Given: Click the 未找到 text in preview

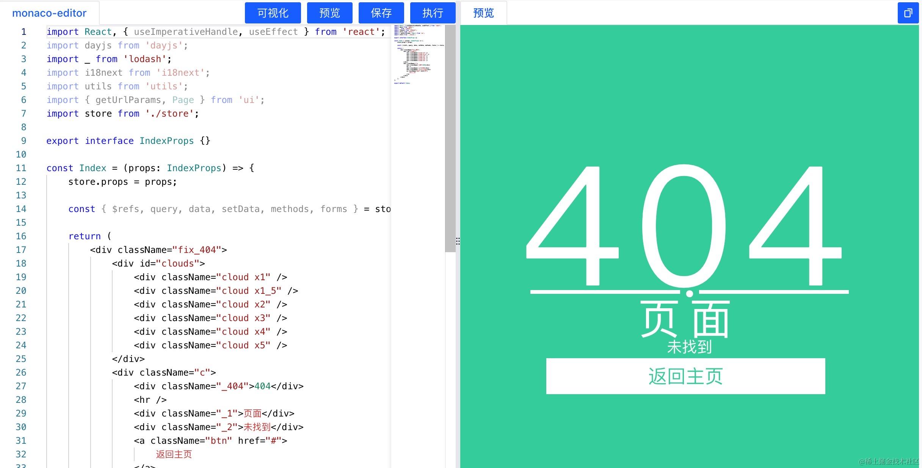Looking at the screenshot, I should pos(689,347).
